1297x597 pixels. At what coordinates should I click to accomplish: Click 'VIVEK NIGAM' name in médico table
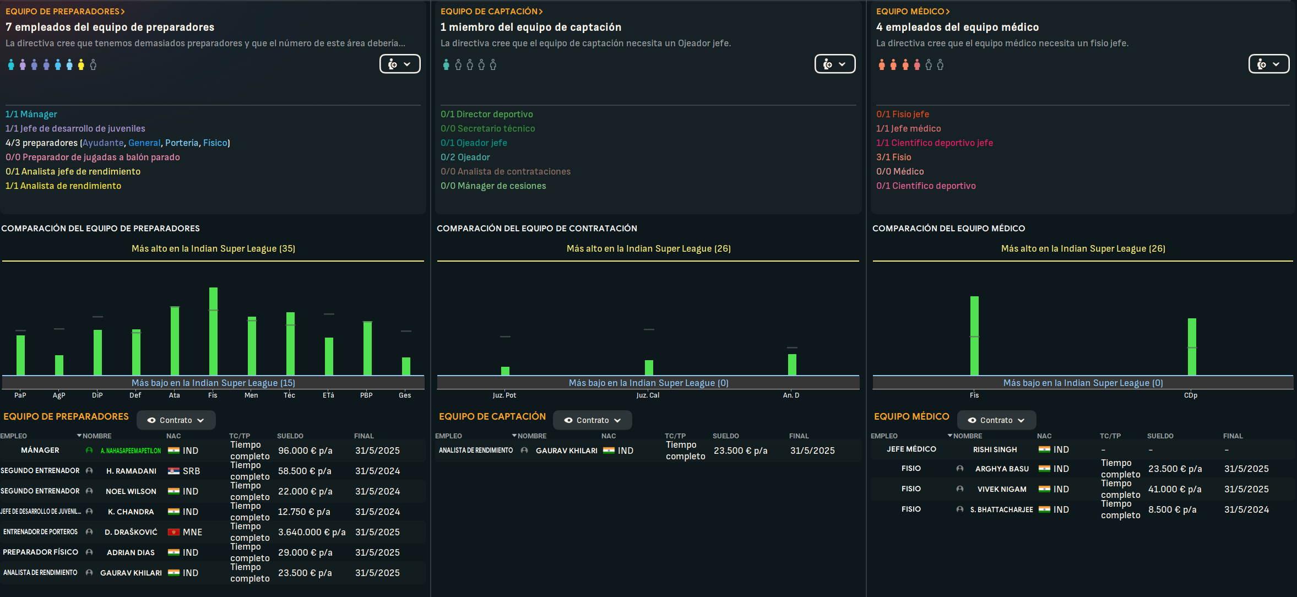click(x=1002, y=489)
